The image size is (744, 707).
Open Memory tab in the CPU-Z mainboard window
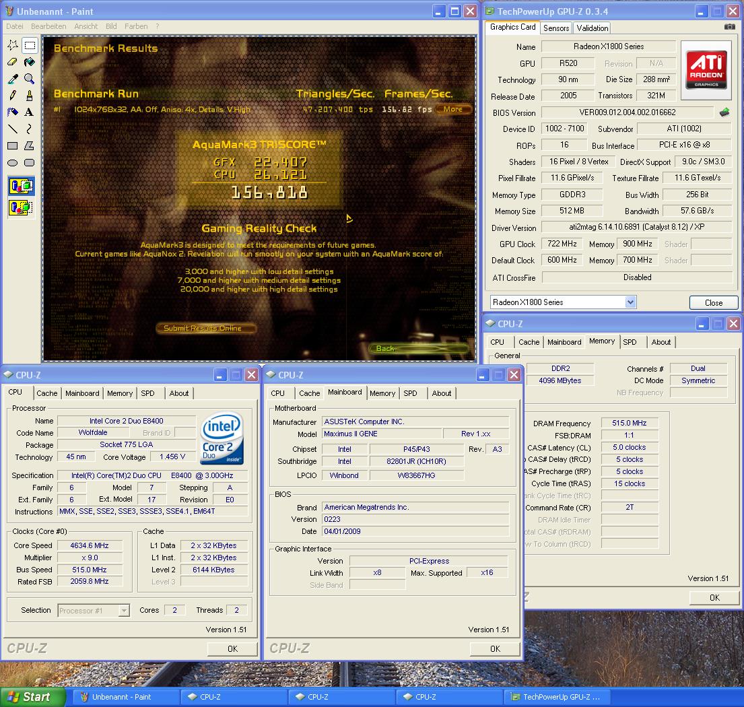point(382,393)
